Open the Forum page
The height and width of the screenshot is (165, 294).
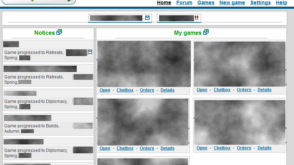(184, 2)
